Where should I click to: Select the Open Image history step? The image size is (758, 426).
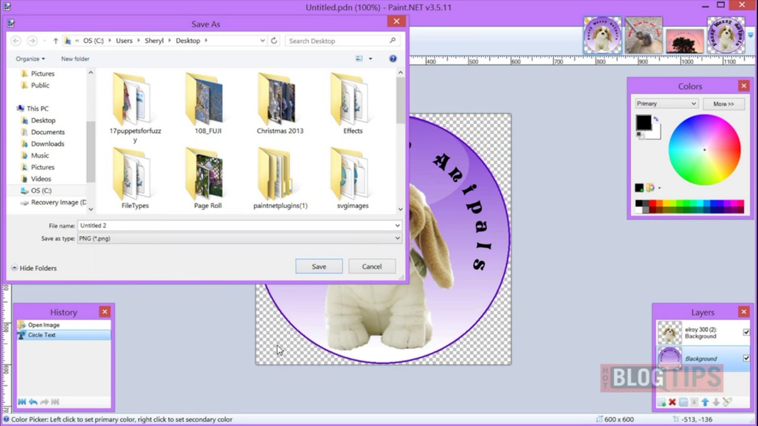coord(63,325)
